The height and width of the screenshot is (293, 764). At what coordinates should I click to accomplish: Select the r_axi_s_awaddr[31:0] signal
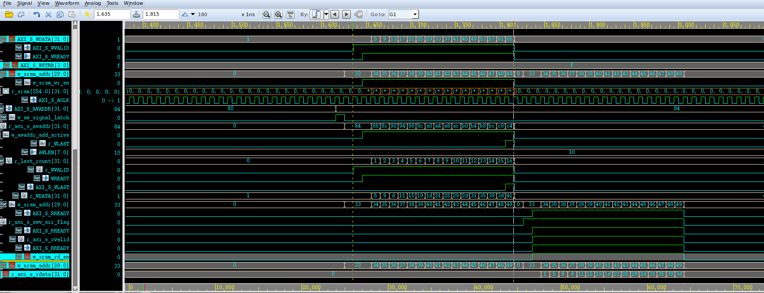pos(38,126)
